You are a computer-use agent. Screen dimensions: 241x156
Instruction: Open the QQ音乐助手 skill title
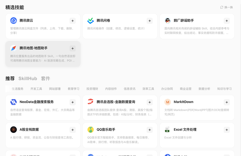coord(106,129)
